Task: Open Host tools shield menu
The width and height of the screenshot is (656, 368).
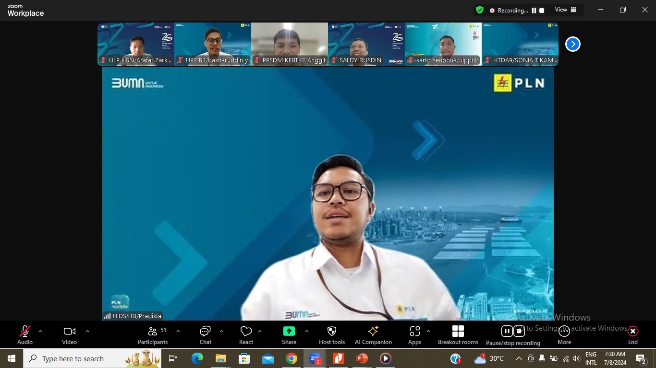Action: tap(332, 334)
